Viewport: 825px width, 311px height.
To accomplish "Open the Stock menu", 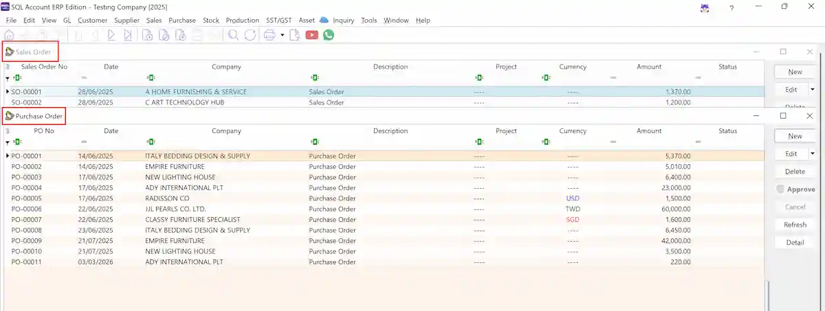I will pos(211,20).
